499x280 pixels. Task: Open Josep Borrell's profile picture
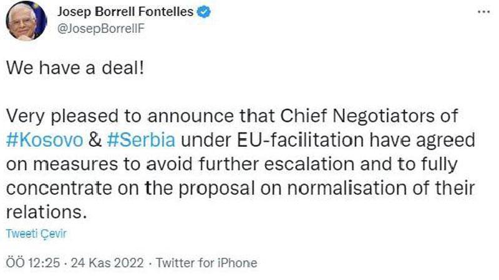27,21
